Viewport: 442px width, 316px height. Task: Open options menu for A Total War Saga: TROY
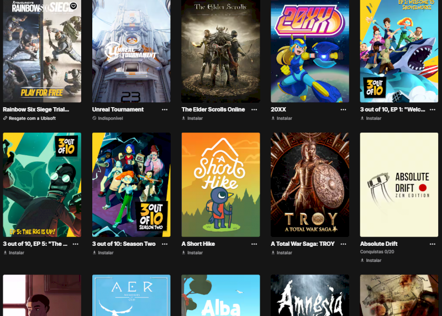pos(343,244)
